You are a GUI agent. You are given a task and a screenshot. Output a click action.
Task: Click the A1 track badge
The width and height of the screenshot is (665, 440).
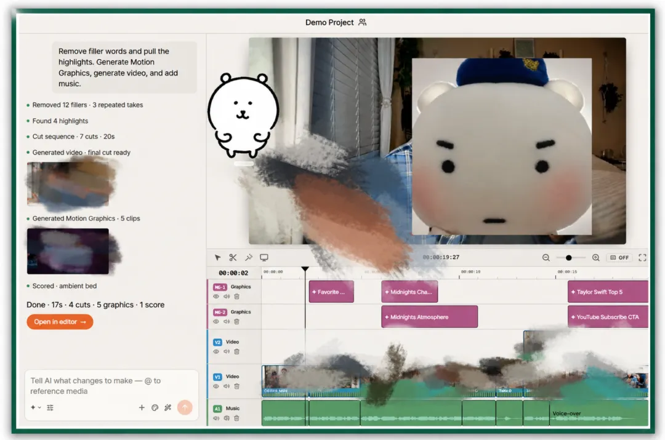(x=217, y=409)
